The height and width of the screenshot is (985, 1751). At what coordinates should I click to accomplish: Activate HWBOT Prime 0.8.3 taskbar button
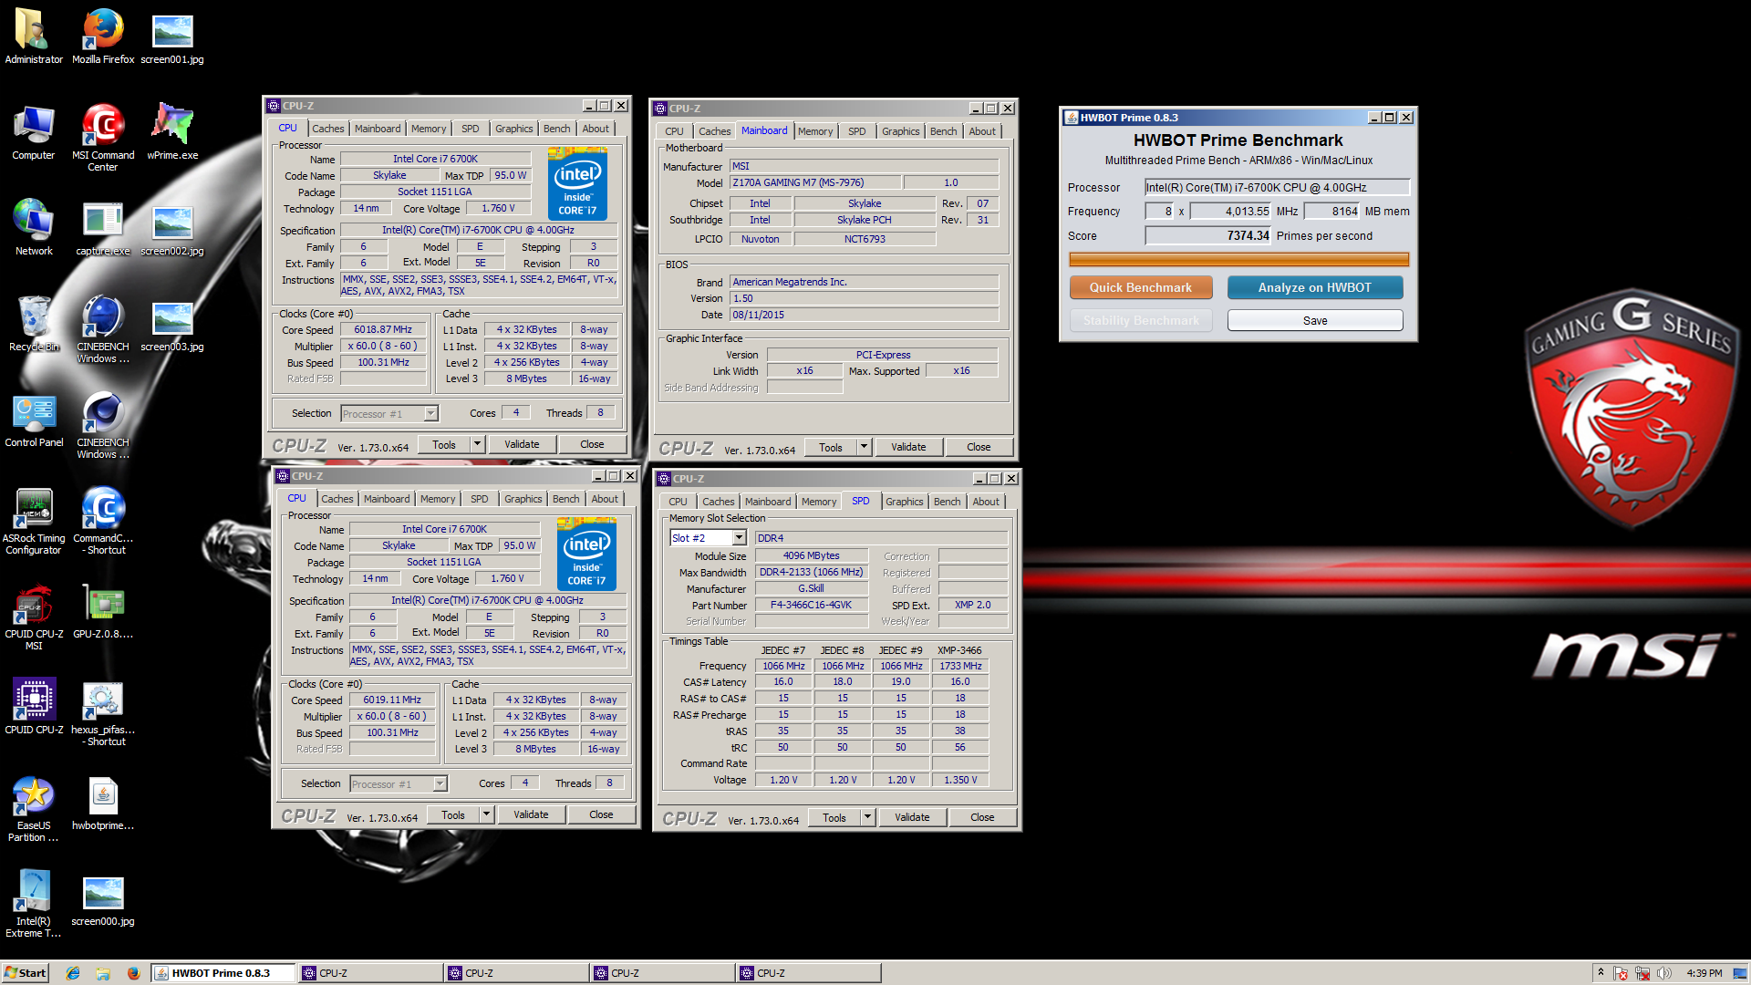[223, 973]
